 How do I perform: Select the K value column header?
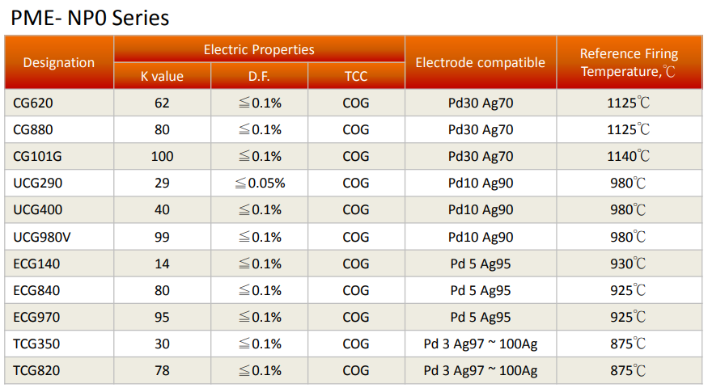point(162,76)
